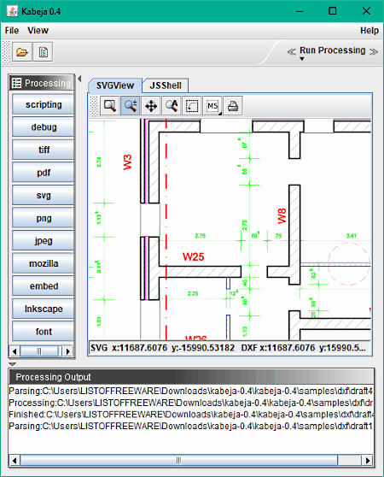Click the Java icon in title bar
Image resolution: width=384 pixels, height=477 pixels.
point(12,11)
